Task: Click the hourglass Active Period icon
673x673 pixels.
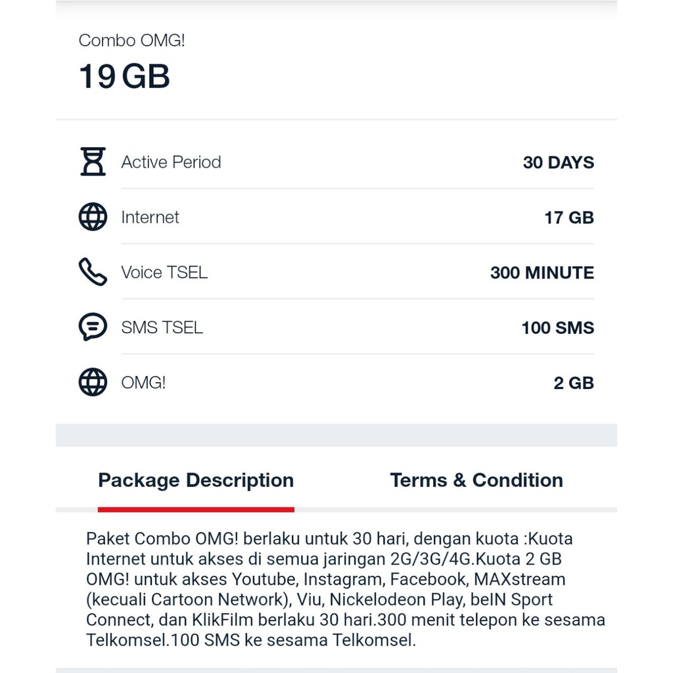Action: pyautogui.click(x=93, y=162)
